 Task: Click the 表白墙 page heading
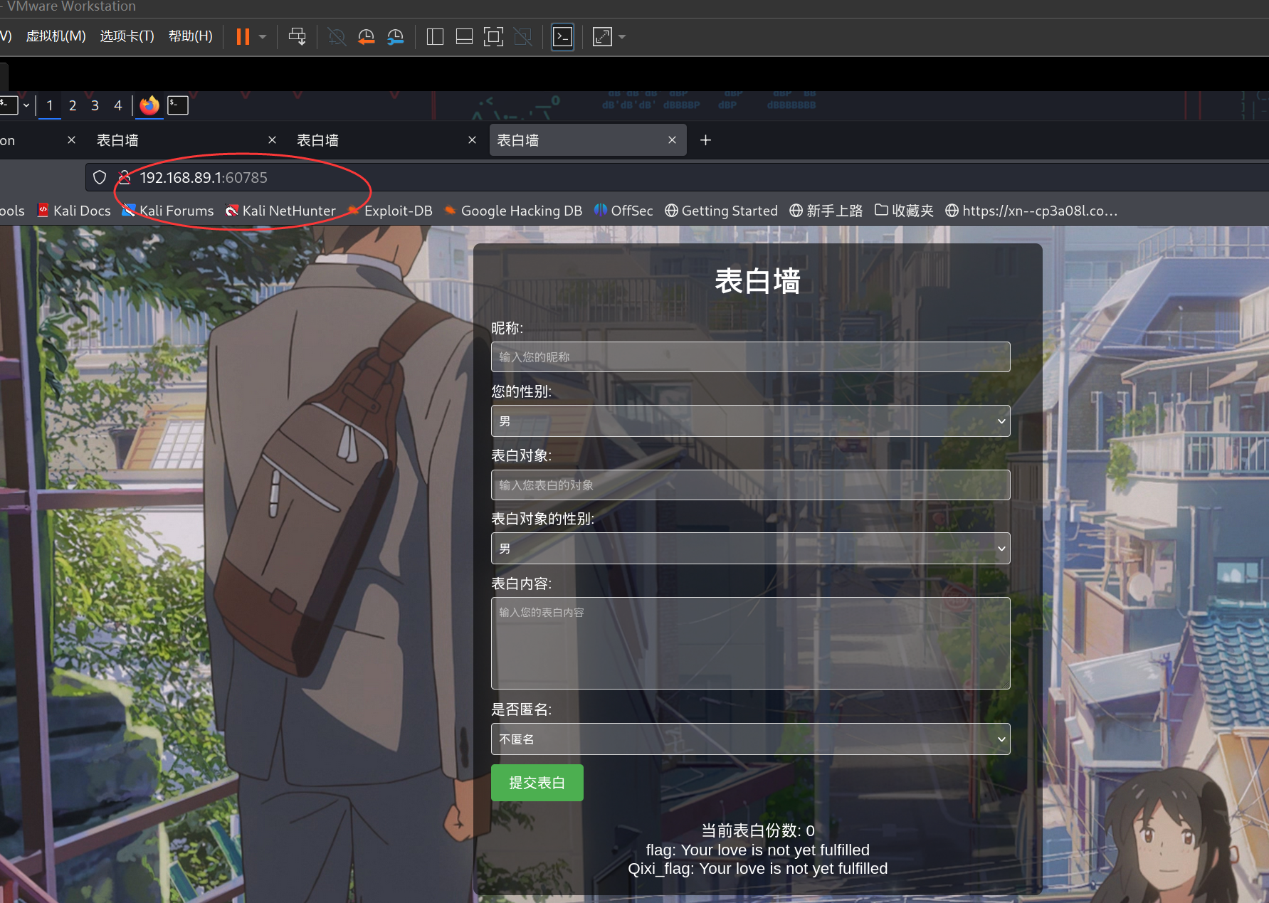click(x=758, y=280)
